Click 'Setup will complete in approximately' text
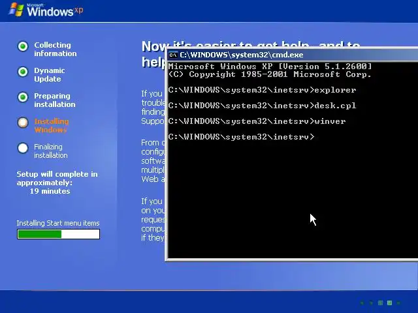The height and width of the screenshot is (313, 418). click(x=57, y=178)
